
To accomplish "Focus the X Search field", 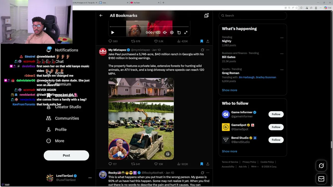I will [253, 16].
